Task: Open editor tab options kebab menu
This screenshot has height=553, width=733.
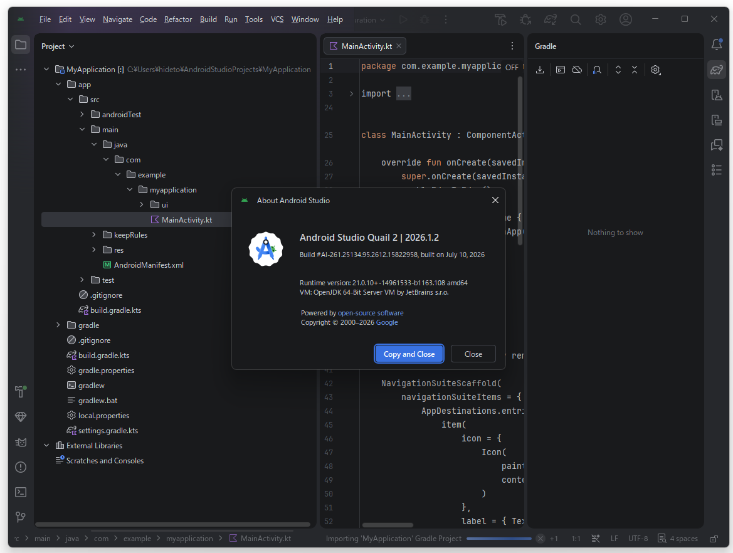Action: click(x=512, y=46)
